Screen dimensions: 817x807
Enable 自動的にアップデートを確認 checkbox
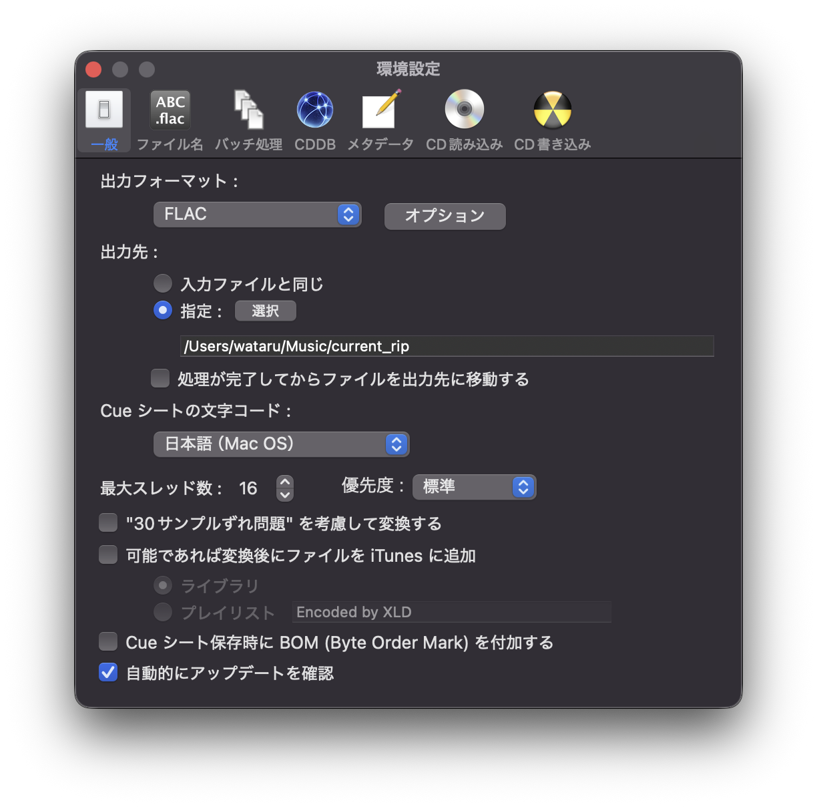pyautogui.click(x=108, y=672)
